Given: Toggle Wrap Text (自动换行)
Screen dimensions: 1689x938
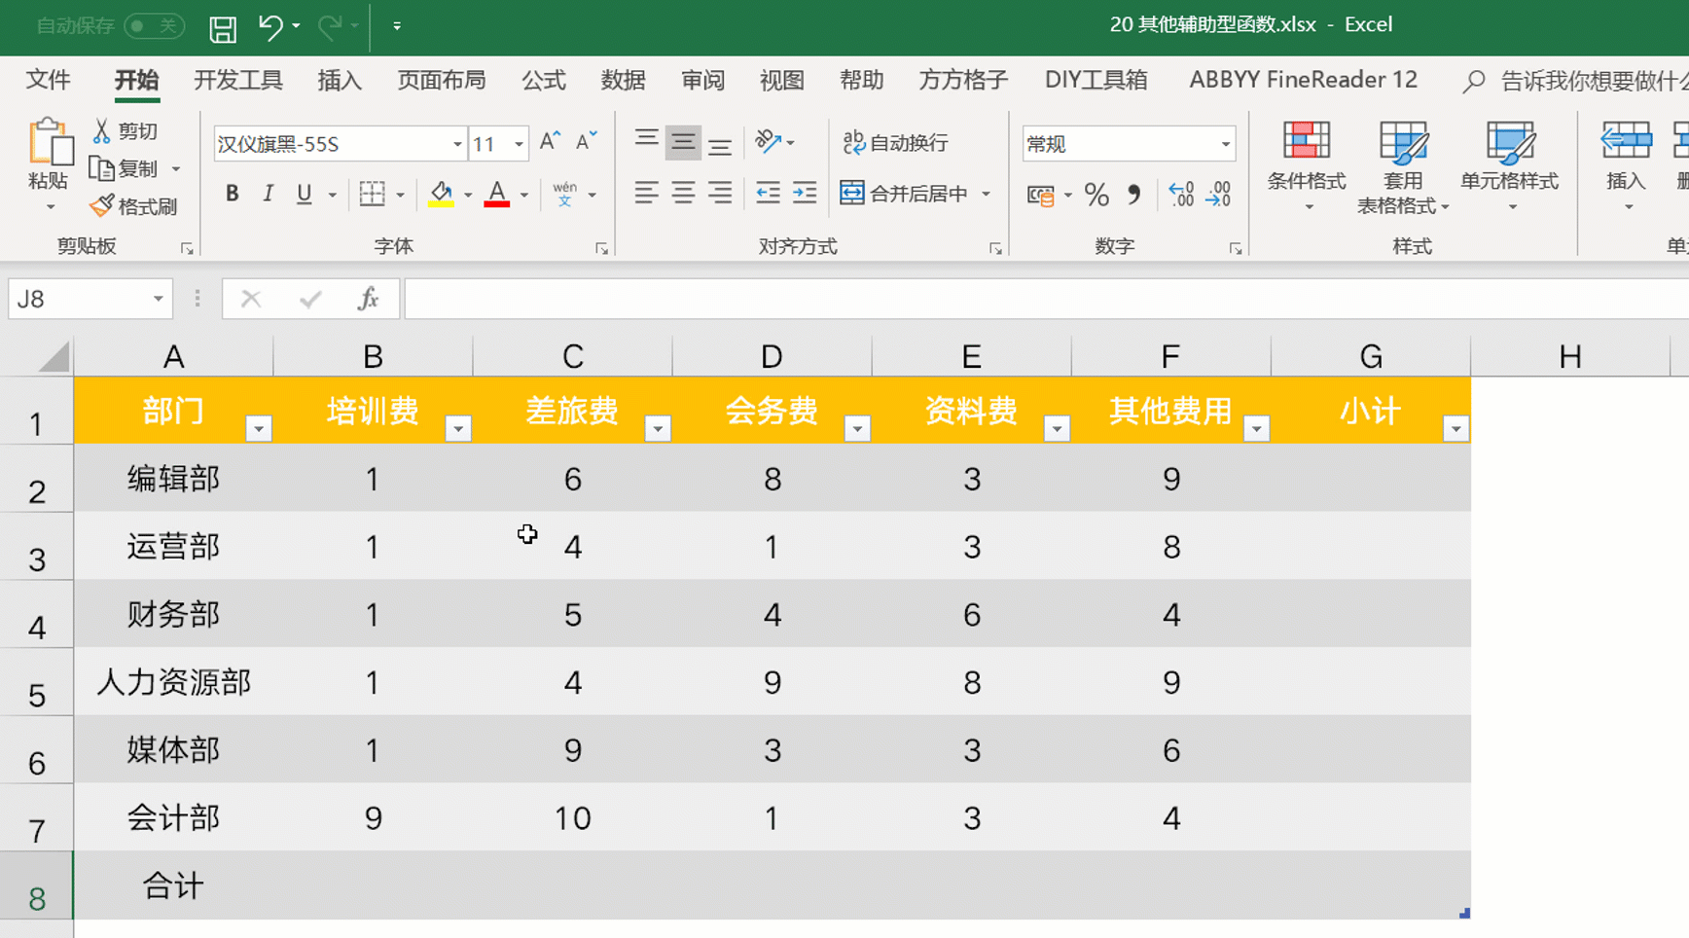Looking at the screenshot, I should (x=895, y=143).
